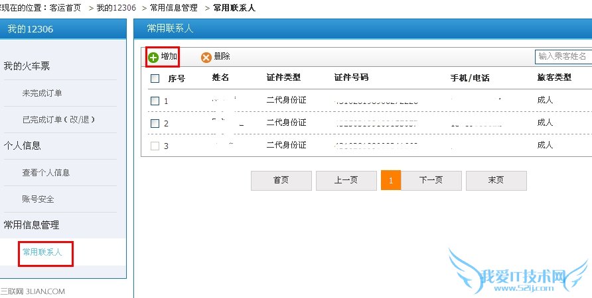Viewport: 592px width, 298px height.
Task: Click the 手机/电话 column header
Action: 470,77
